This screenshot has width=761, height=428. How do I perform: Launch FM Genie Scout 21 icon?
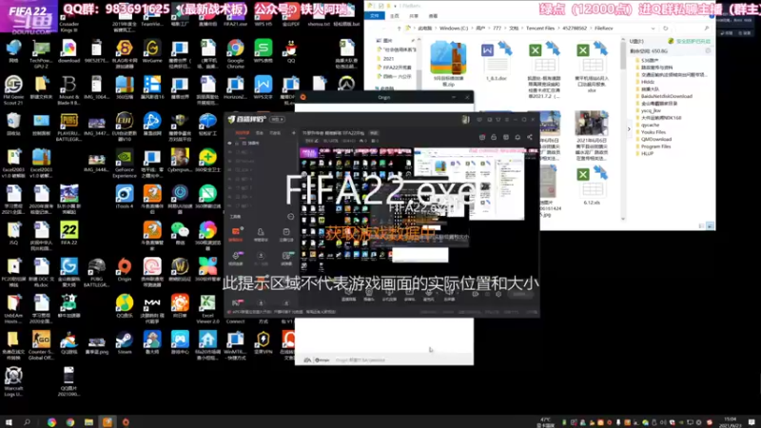click(13, 89)
